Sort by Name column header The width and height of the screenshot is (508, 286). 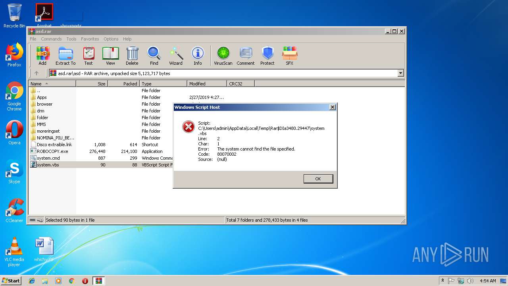52,84
